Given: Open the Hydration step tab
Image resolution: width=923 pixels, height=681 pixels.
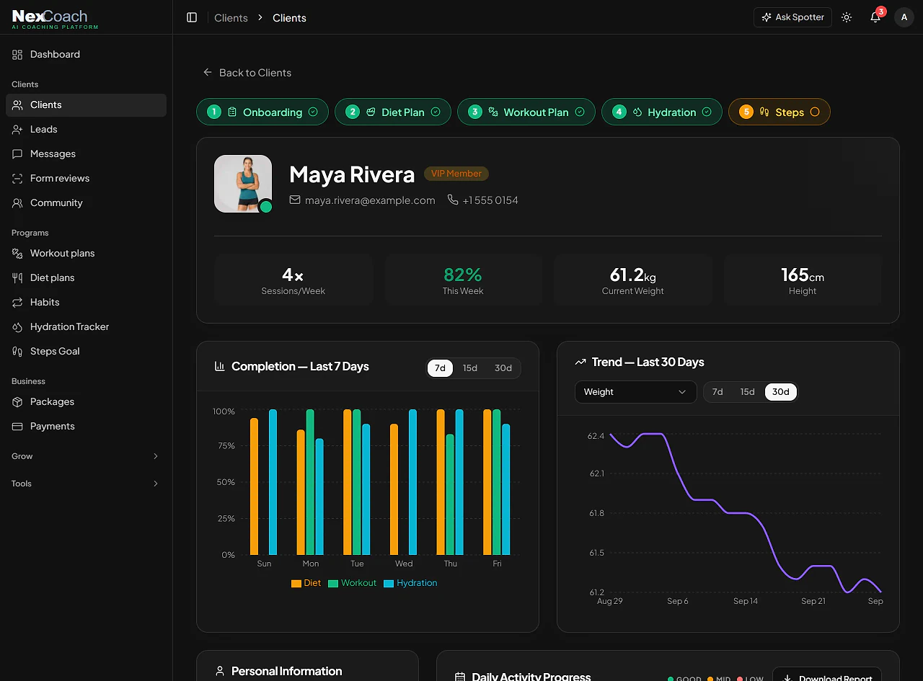Looking at the screenshot, I should [662, 112].
